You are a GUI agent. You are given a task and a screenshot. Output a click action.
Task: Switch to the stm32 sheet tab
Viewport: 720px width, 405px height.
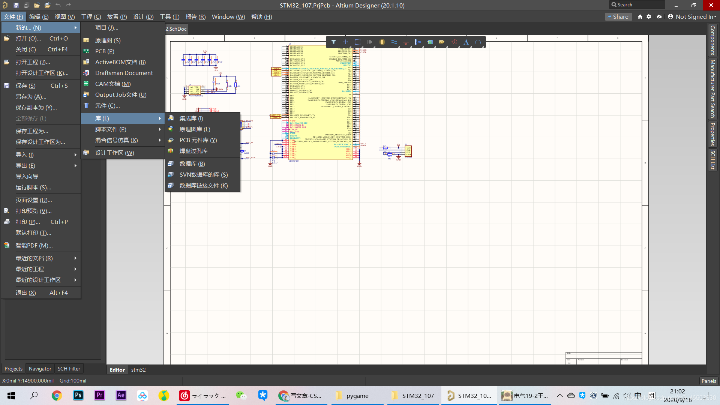(138, 370)
